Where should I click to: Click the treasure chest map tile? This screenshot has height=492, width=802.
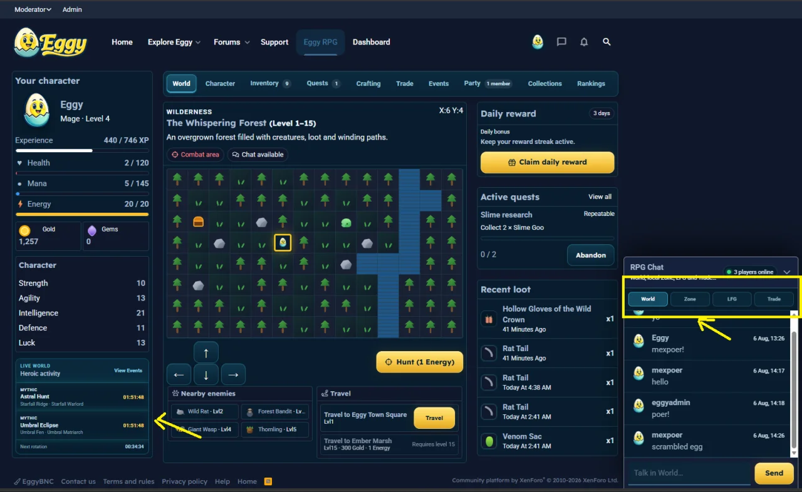(198, 222)
